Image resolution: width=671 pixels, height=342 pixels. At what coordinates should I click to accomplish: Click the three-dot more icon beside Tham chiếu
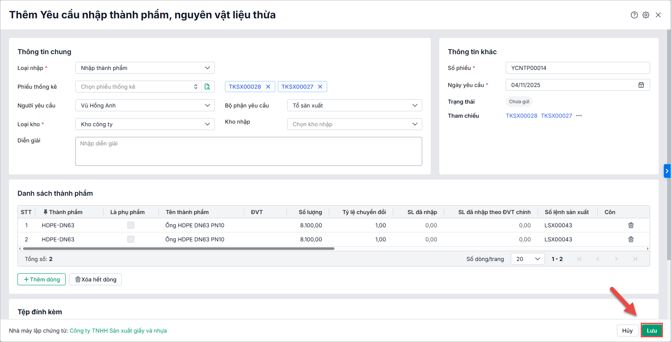(x=579, y=116)
